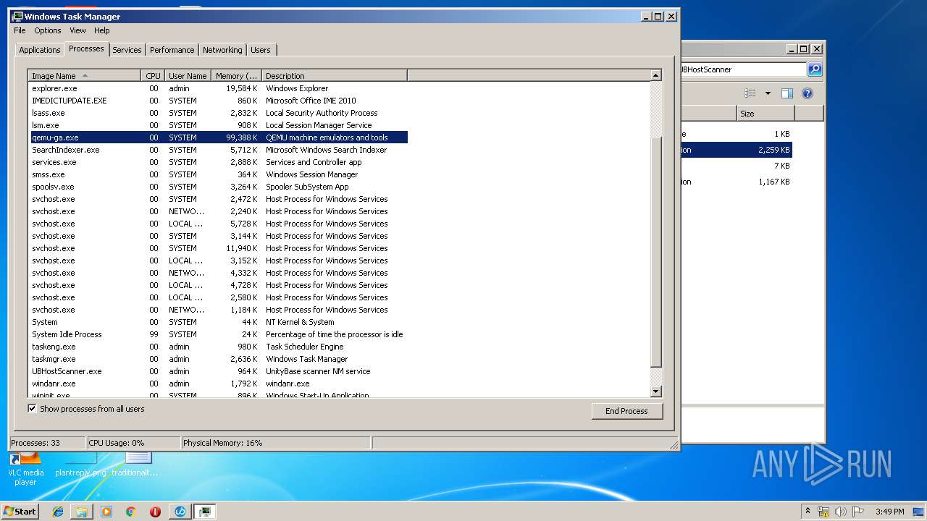This screenshot has width=927, height=521.
Task: Open the Help menu
Action: [101, 30]
